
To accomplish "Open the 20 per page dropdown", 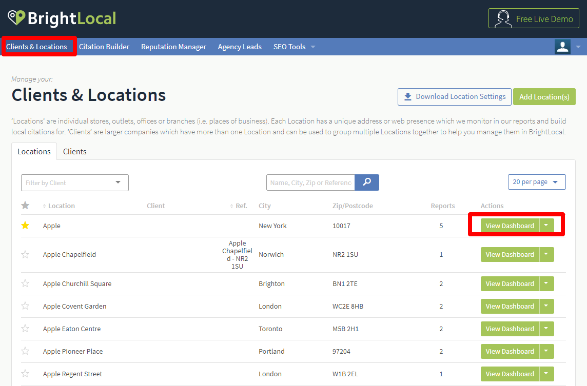I will click(x=537, y=182).
